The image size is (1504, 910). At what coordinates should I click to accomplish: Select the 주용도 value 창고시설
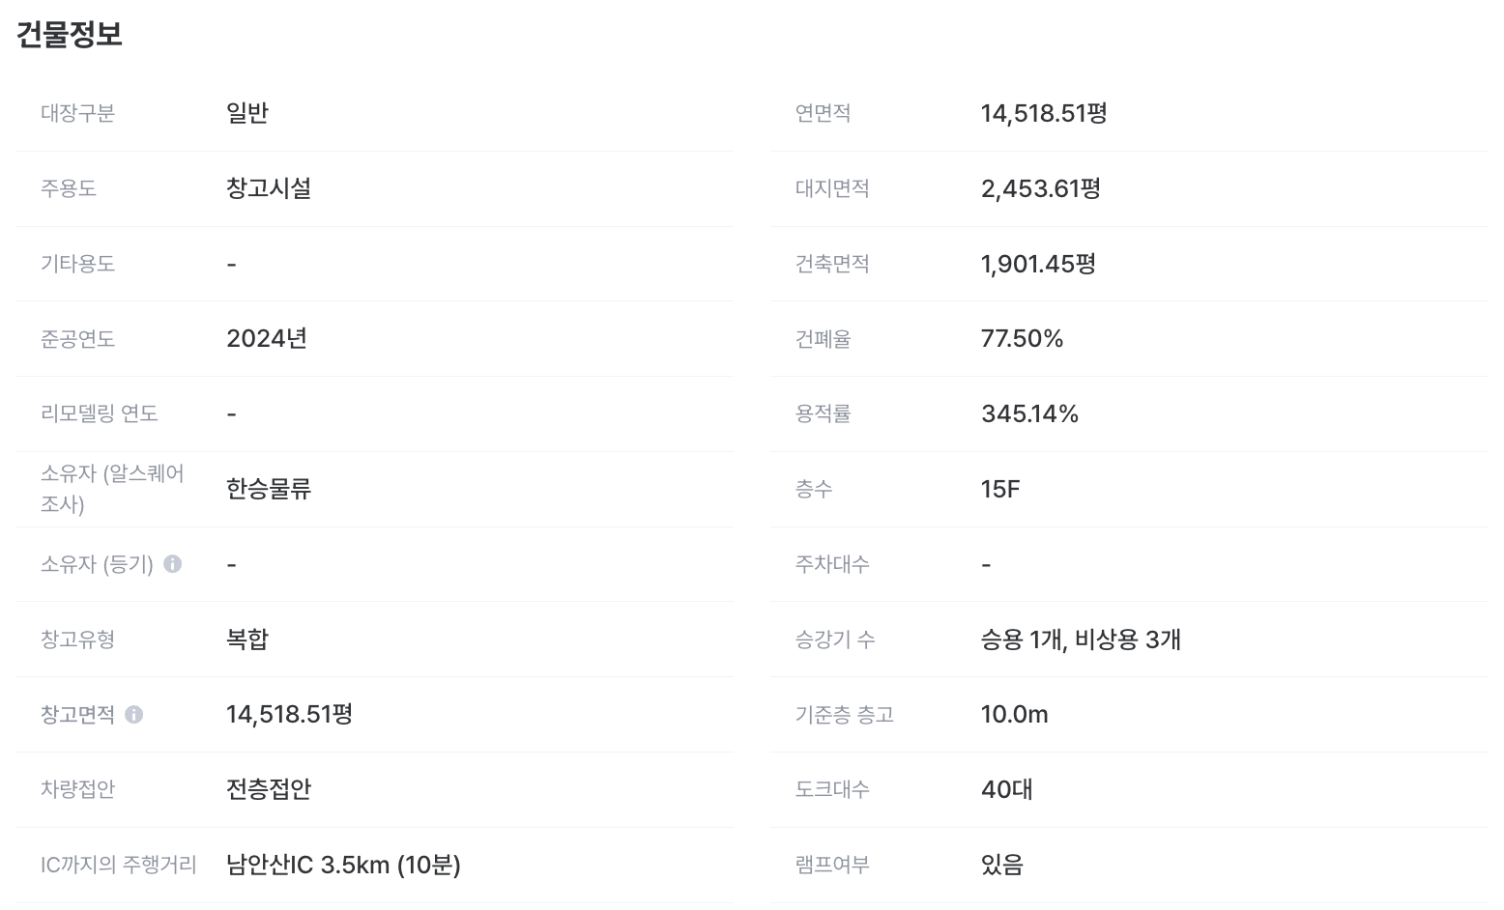269,188
